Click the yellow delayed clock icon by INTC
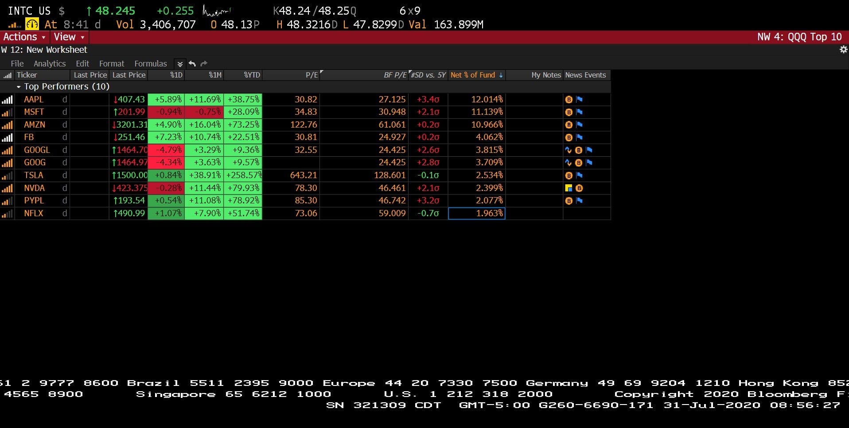849x428 pixels. (x=32, y=24)
